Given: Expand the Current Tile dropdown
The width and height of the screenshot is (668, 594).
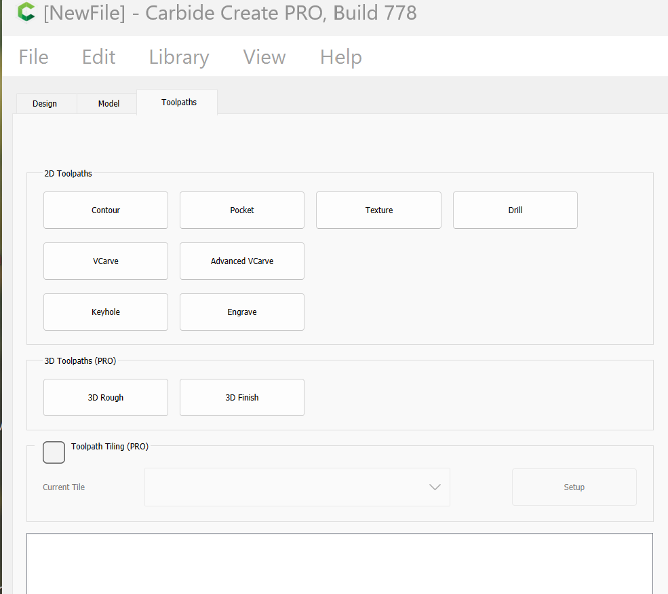Looking at the screenshot, I should [297, 487].
